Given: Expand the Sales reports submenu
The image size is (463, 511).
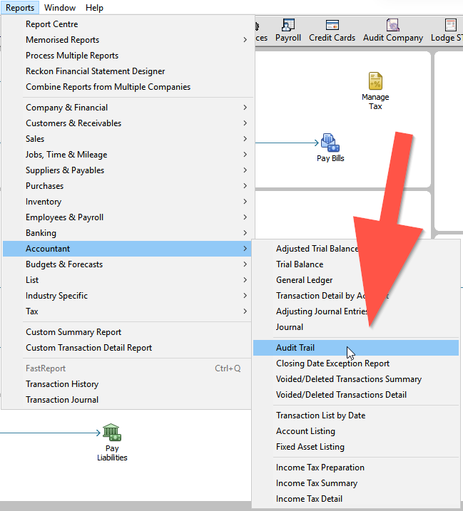Looking at the screenshot, I should 127,139.
